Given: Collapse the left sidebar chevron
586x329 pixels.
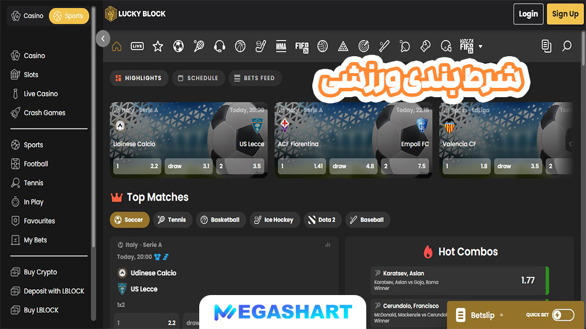Looking at the screenshot, I should tap(103, 39).
